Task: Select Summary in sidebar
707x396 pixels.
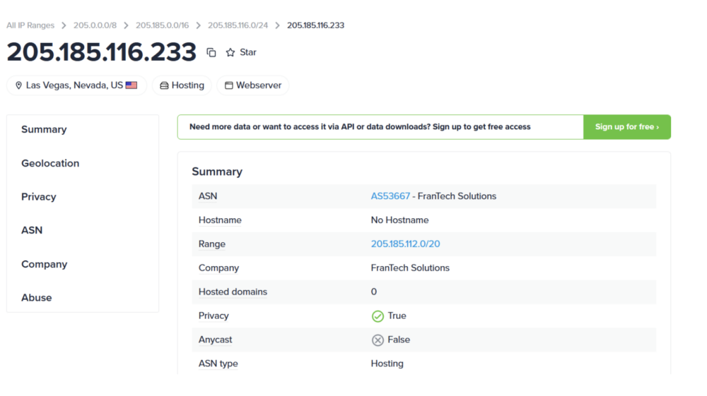Action: click(x=44, y=129)
